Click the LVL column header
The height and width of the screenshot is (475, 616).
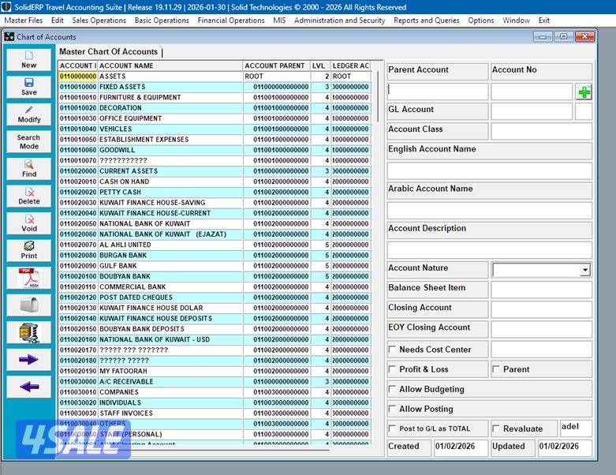pos(320,65)
